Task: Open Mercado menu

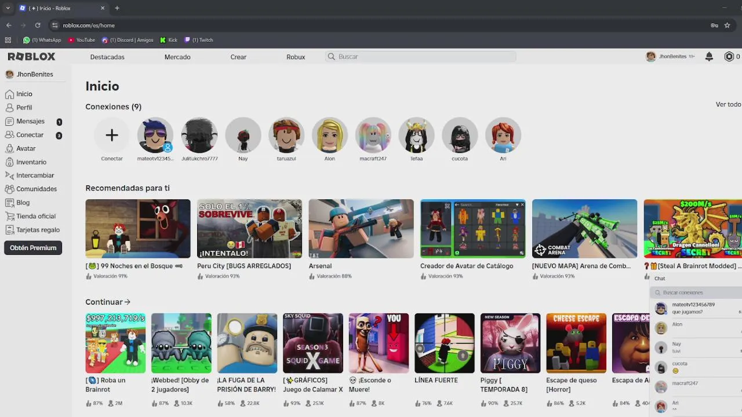Action: pos(177,57)
